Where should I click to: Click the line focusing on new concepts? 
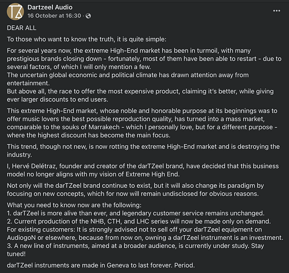click(x=133, y=194)
